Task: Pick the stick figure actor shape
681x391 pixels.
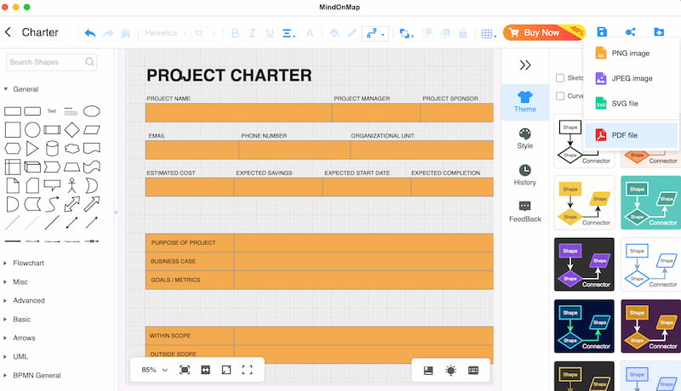Action: coord(72,185)
